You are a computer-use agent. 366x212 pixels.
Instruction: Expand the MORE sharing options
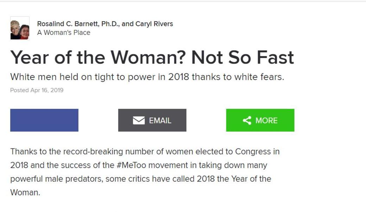click(x=260, y=120)
